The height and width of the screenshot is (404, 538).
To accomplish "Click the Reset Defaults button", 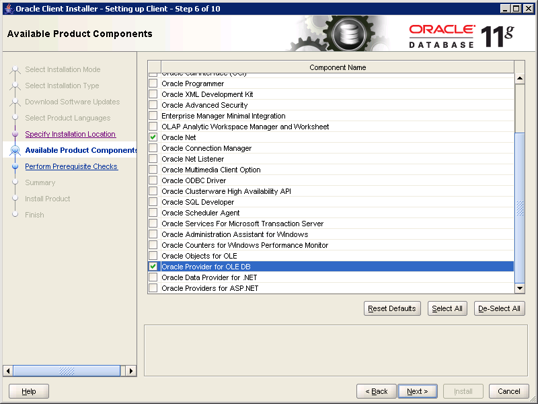I will [392, 308].
